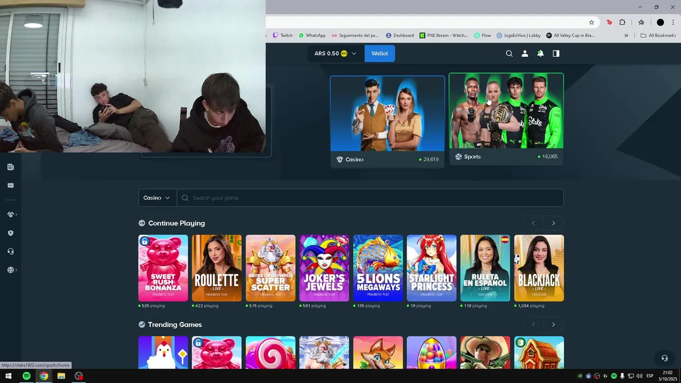
Task: Open the live support headset bubble
Action: point(664,358)
